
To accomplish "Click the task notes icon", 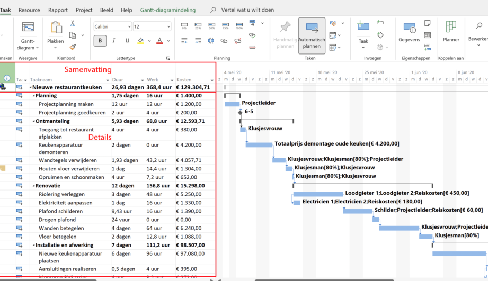I will point(427,23).
